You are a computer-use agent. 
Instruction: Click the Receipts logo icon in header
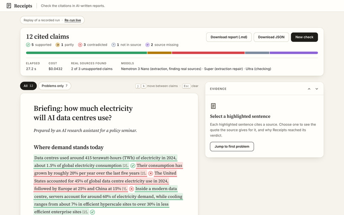(9, 6)
